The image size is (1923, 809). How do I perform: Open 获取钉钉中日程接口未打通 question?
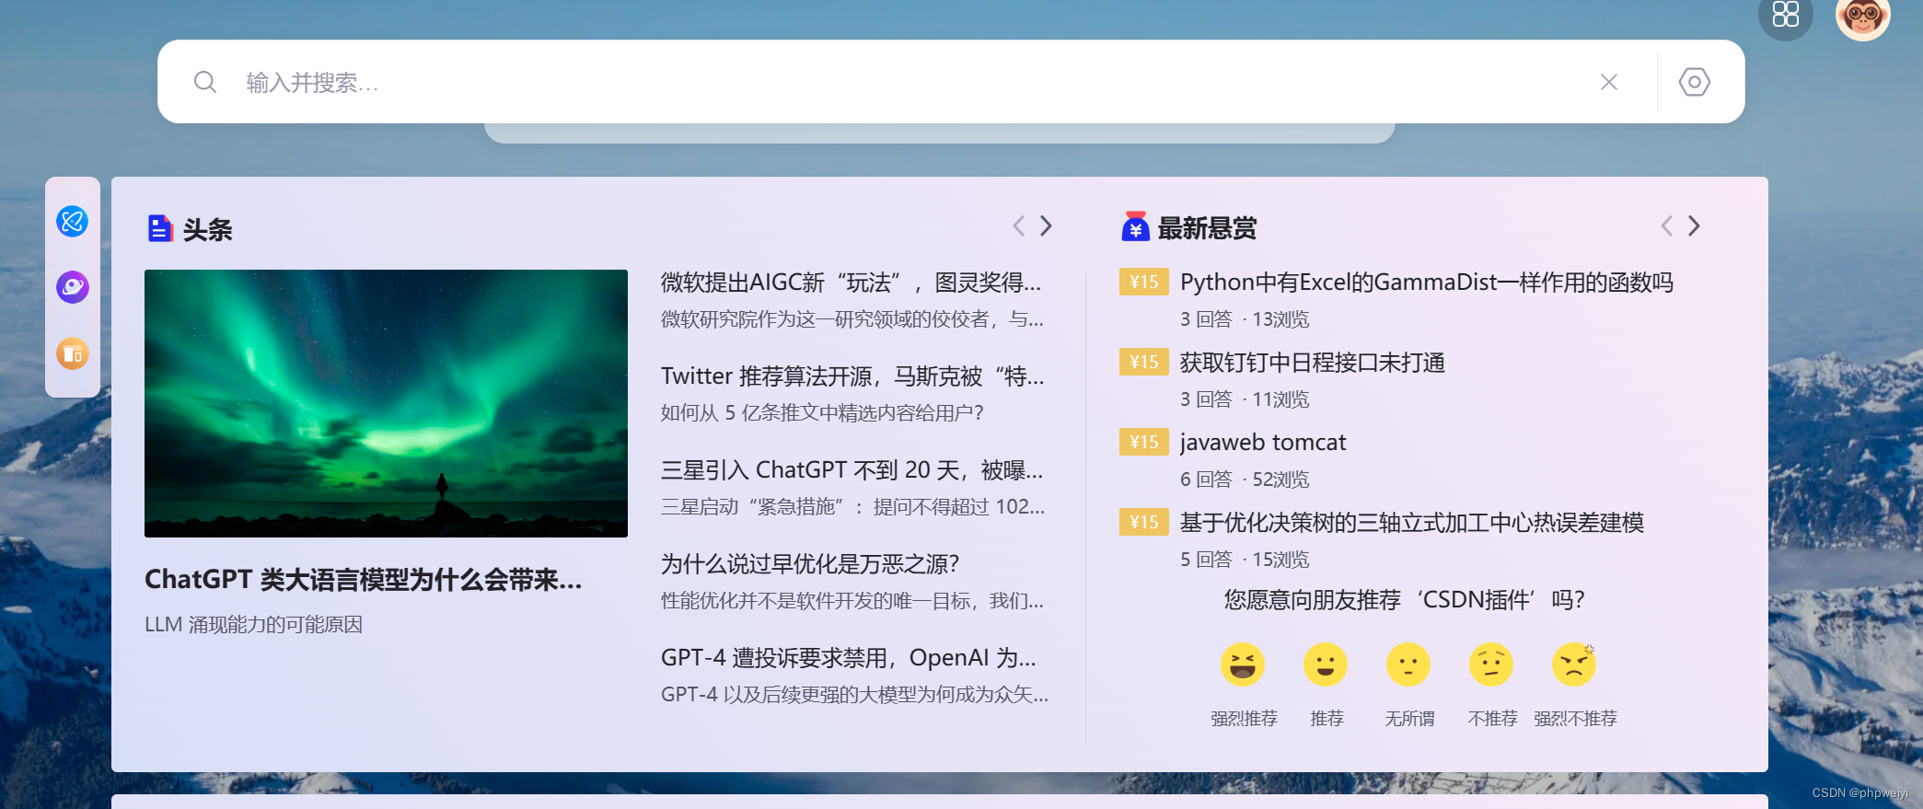(1313, 363)
